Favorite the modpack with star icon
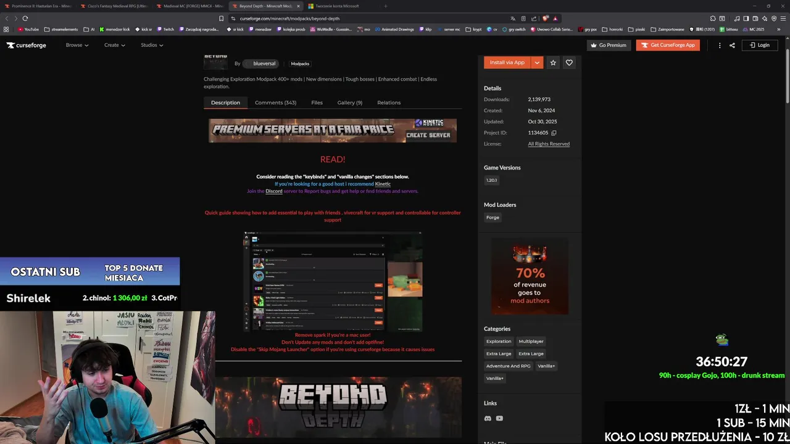The height and width of the screenshot is (444, 790). (553, 62)
